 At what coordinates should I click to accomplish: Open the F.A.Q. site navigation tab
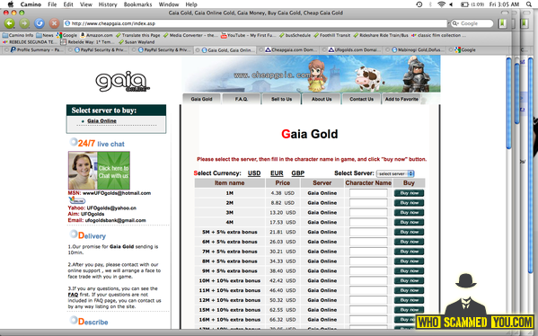(x=242, y=99)
